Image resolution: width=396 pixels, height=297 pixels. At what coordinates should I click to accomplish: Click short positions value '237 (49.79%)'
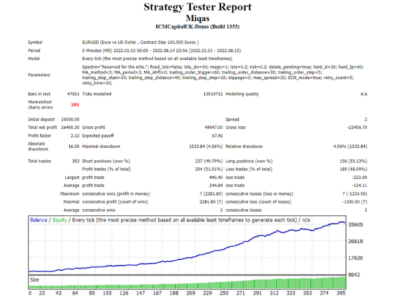(209, 161)
